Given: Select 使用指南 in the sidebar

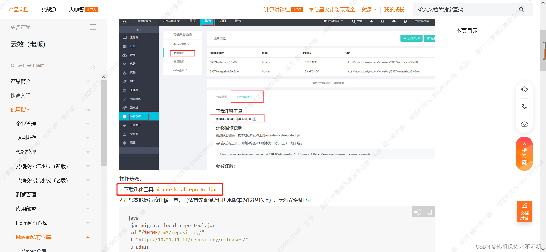Looking at the screenshot, I should click(x=20, y=110).
